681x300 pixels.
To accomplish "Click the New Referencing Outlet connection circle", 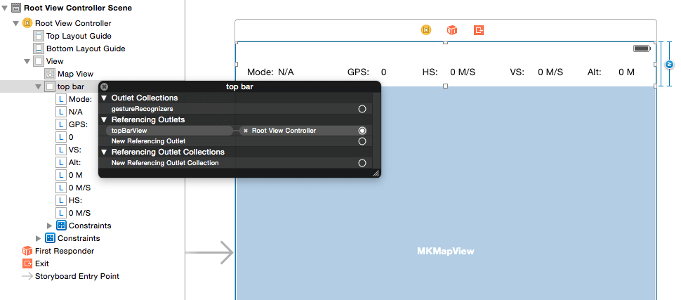I will (362, 141).
